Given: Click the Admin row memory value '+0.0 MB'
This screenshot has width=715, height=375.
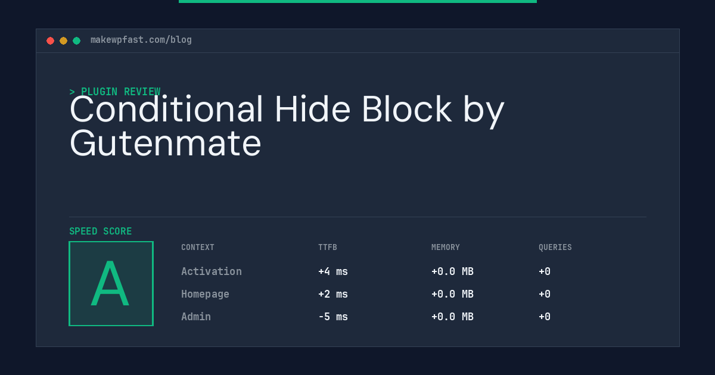Looking at the screenshot, I should (x=452, y=317).
